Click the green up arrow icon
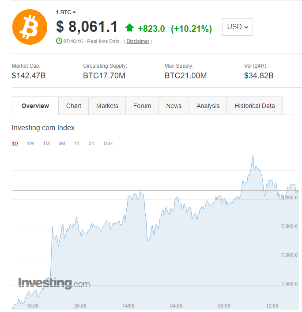Viewport: 302px width, 312px height. (129, 28)
